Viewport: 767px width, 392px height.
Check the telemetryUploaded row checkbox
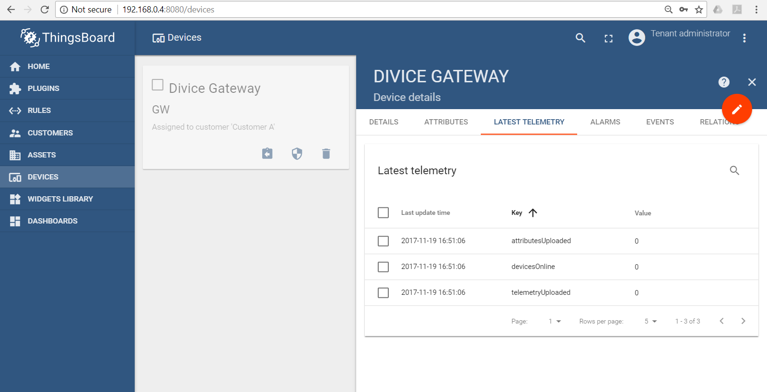[383, 292]
